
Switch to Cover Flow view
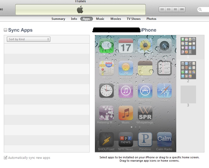pos(182,9)
